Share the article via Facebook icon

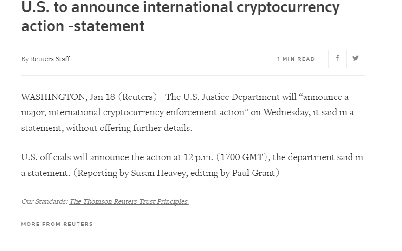[x=337, y=58]
